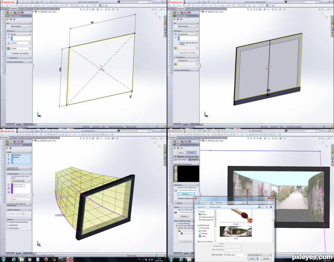
Task: Cancel Boss-Extrude1 with the red X
Action: point(11,19)
